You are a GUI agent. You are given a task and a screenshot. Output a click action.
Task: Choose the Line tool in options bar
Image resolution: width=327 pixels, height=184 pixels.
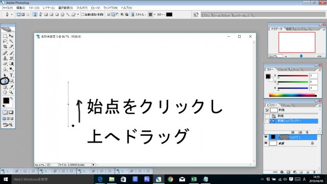(68, 15)
